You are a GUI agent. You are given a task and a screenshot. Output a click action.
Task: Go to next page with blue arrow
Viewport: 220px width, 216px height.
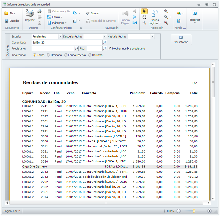point(135,17)
